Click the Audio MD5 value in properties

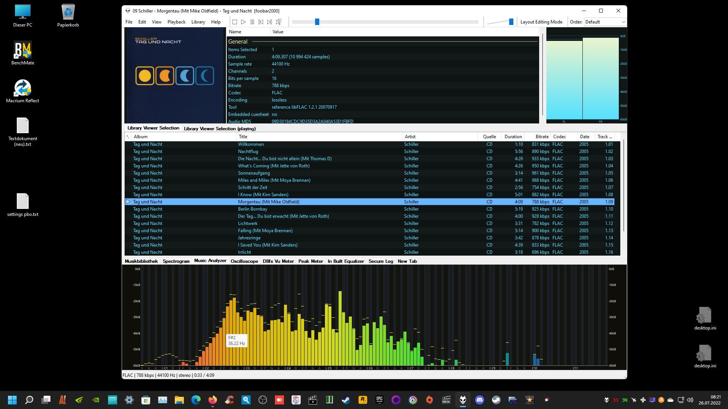(312, 122)
